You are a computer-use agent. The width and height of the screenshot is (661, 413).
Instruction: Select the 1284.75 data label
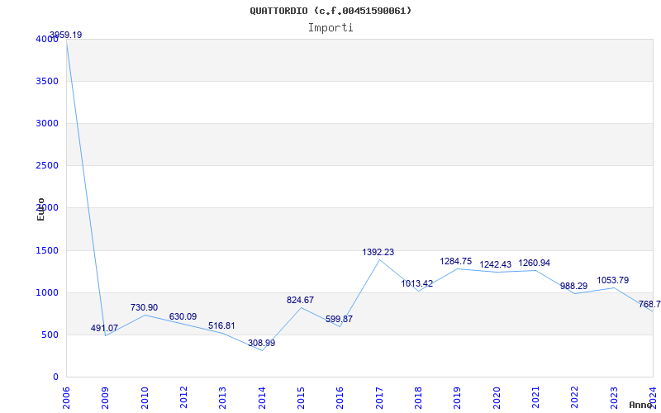456,261
